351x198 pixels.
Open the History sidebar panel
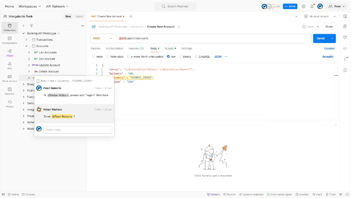pos(10,104)
